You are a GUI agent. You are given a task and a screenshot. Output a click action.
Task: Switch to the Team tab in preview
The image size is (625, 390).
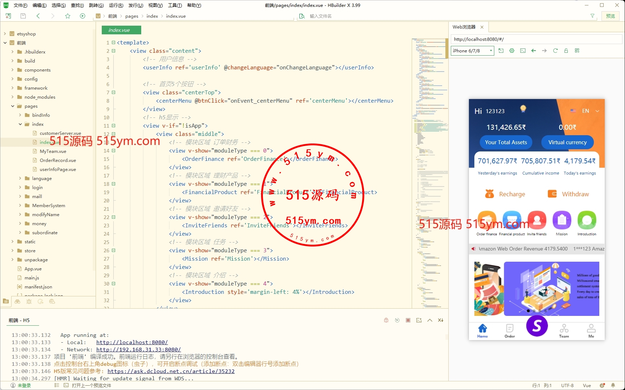[x=564, y=331]
